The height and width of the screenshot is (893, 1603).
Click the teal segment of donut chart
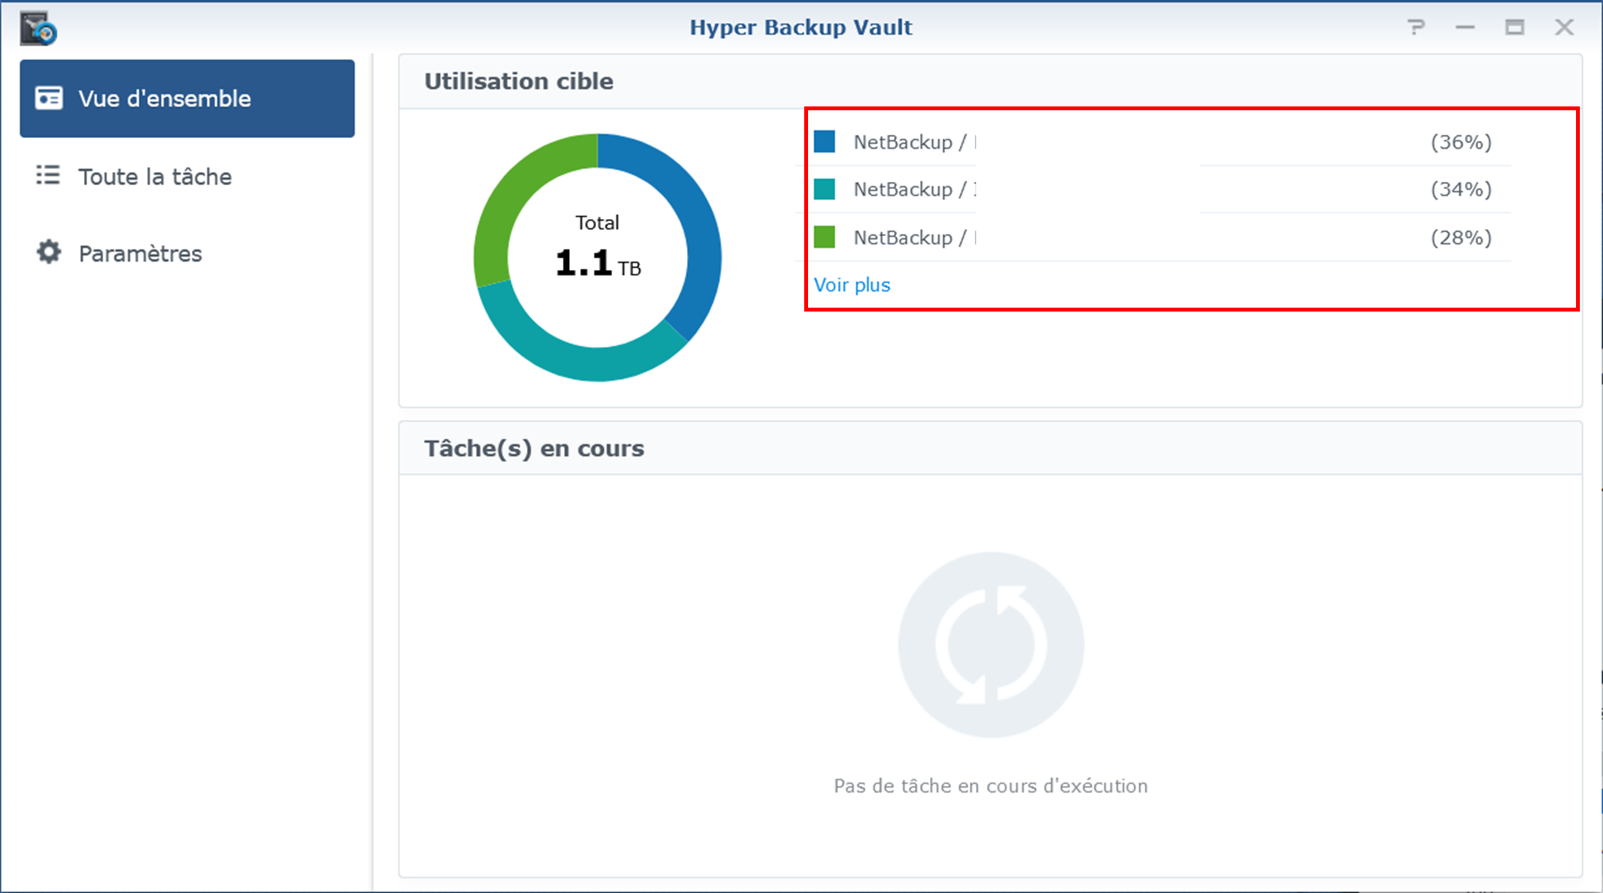coord(571,361)
